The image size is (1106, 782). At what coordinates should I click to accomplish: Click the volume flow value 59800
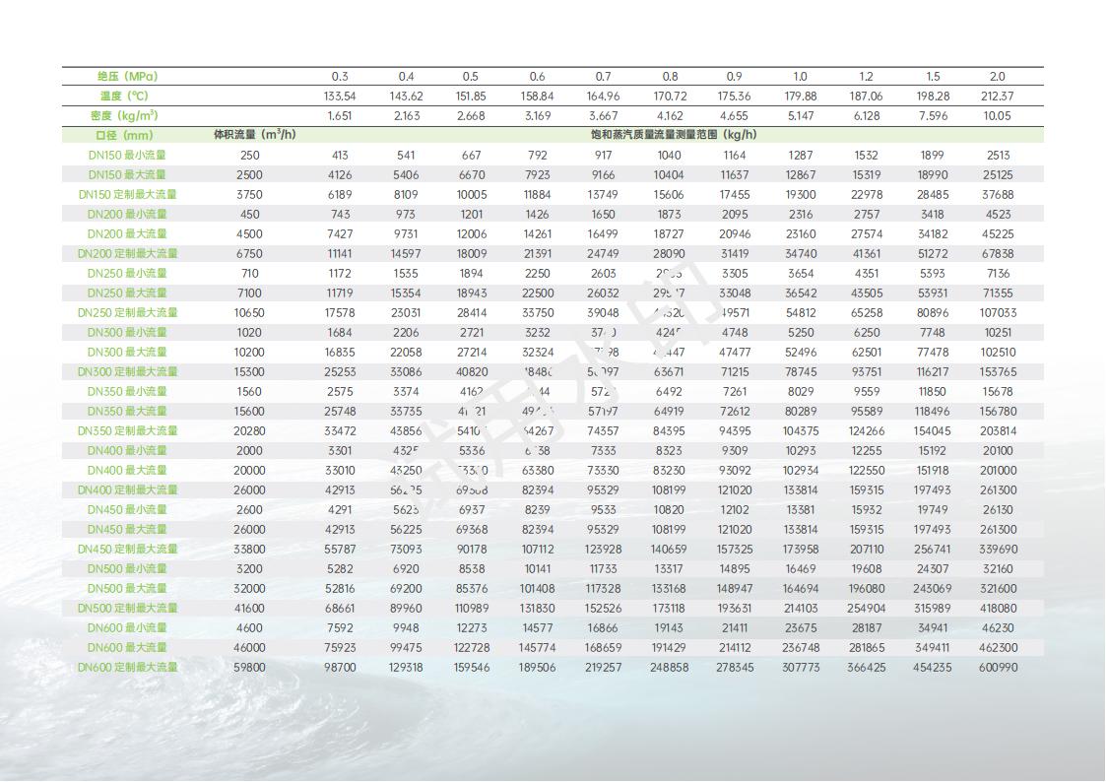coord(249,667)
